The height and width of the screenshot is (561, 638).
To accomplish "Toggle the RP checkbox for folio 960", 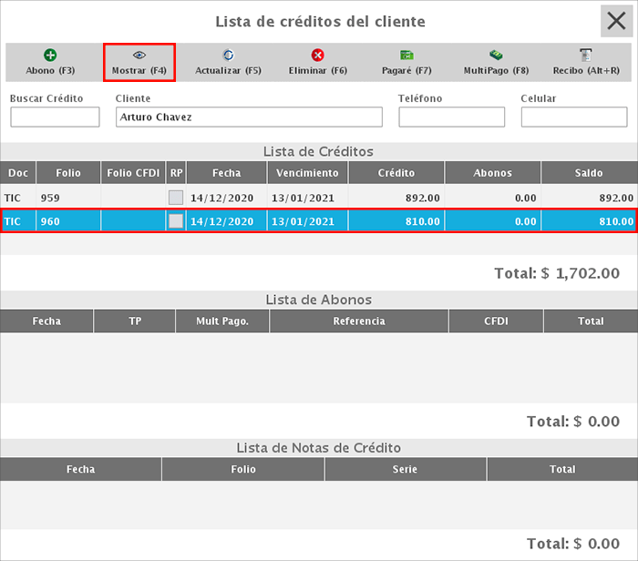I will 176,221.
